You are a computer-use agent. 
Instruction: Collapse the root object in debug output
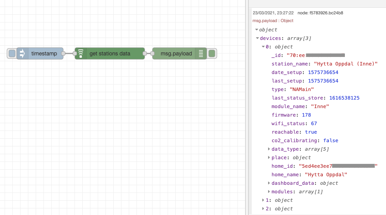(x=257, y=30)
